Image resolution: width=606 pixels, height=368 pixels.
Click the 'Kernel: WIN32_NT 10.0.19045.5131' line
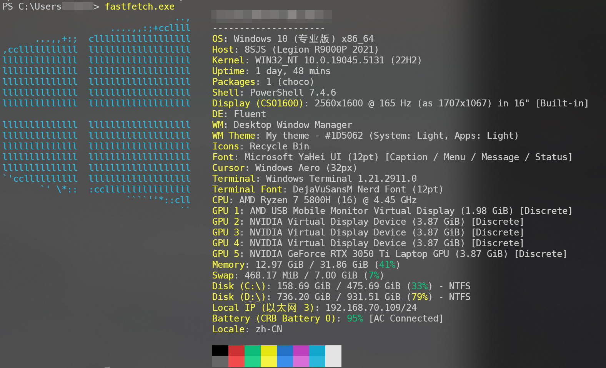317,60
